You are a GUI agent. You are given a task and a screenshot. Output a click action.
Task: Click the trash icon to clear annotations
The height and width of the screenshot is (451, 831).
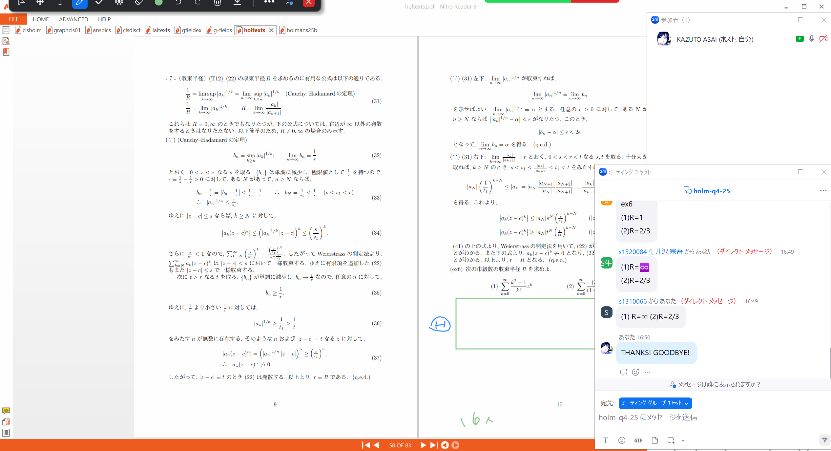[218, 3]
